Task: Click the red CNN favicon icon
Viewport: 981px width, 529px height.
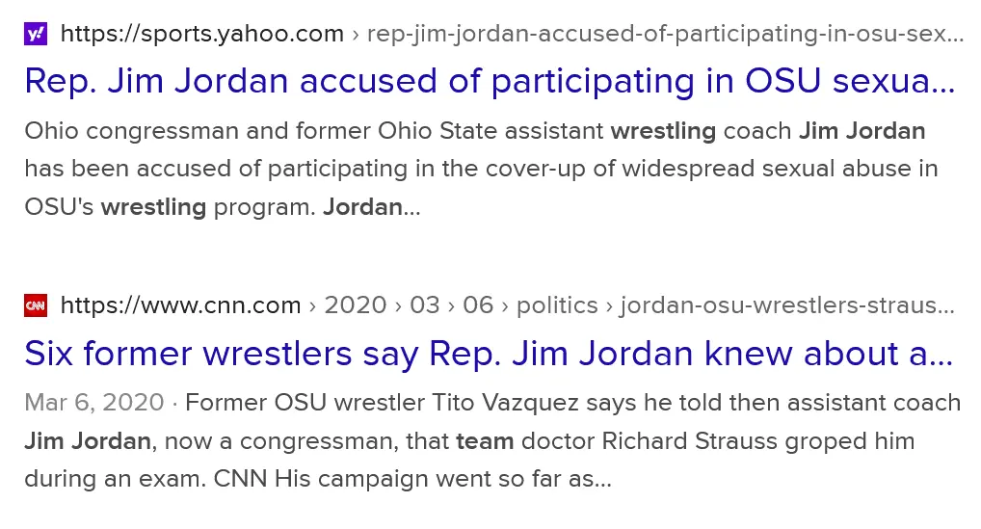Action: tap(36, 306)
